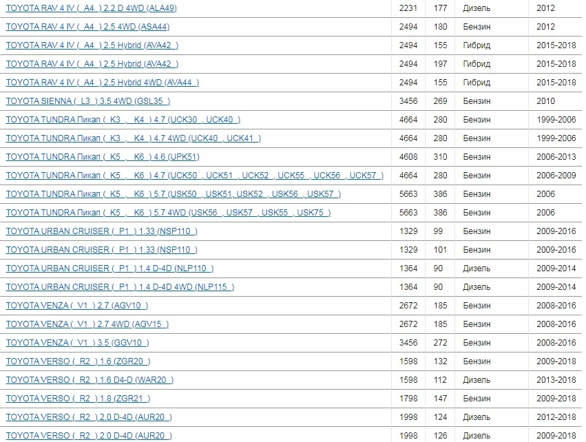Image resolution: width=586 pixels, height=442 pixels.
Task: Select the displacement value 1798
Action: point(408,399)
